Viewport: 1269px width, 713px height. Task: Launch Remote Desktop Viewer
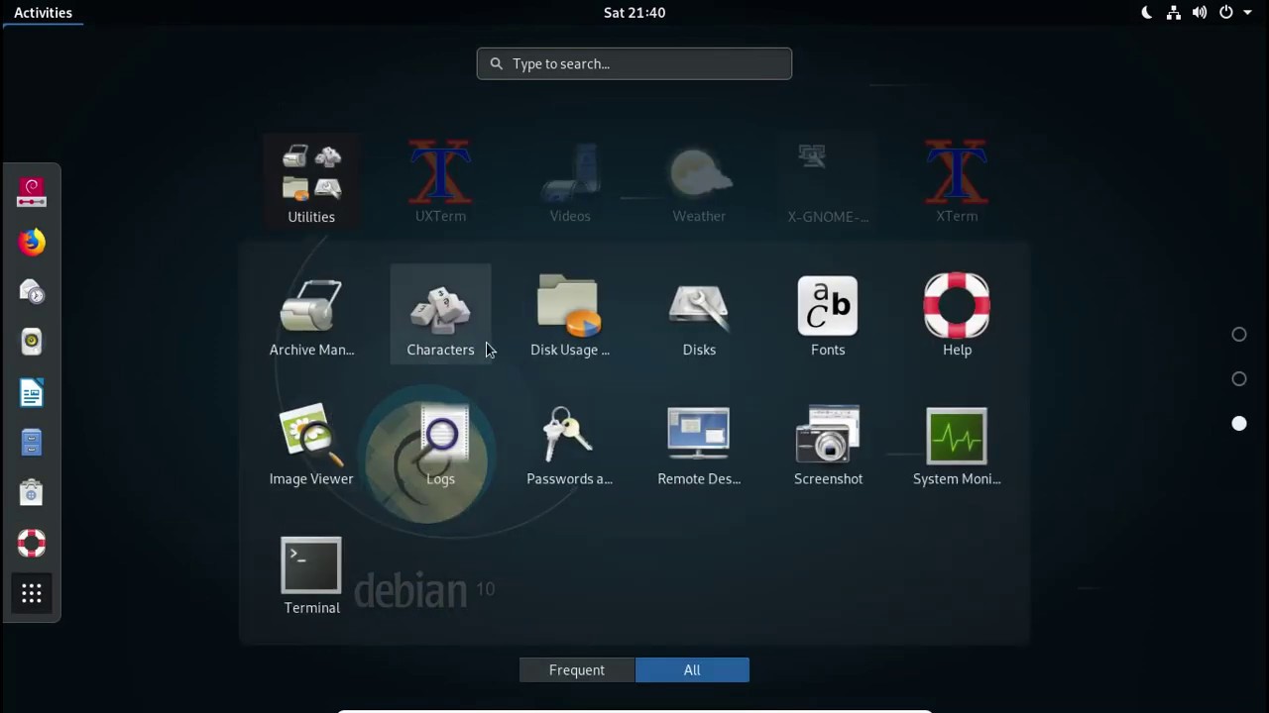699,445
